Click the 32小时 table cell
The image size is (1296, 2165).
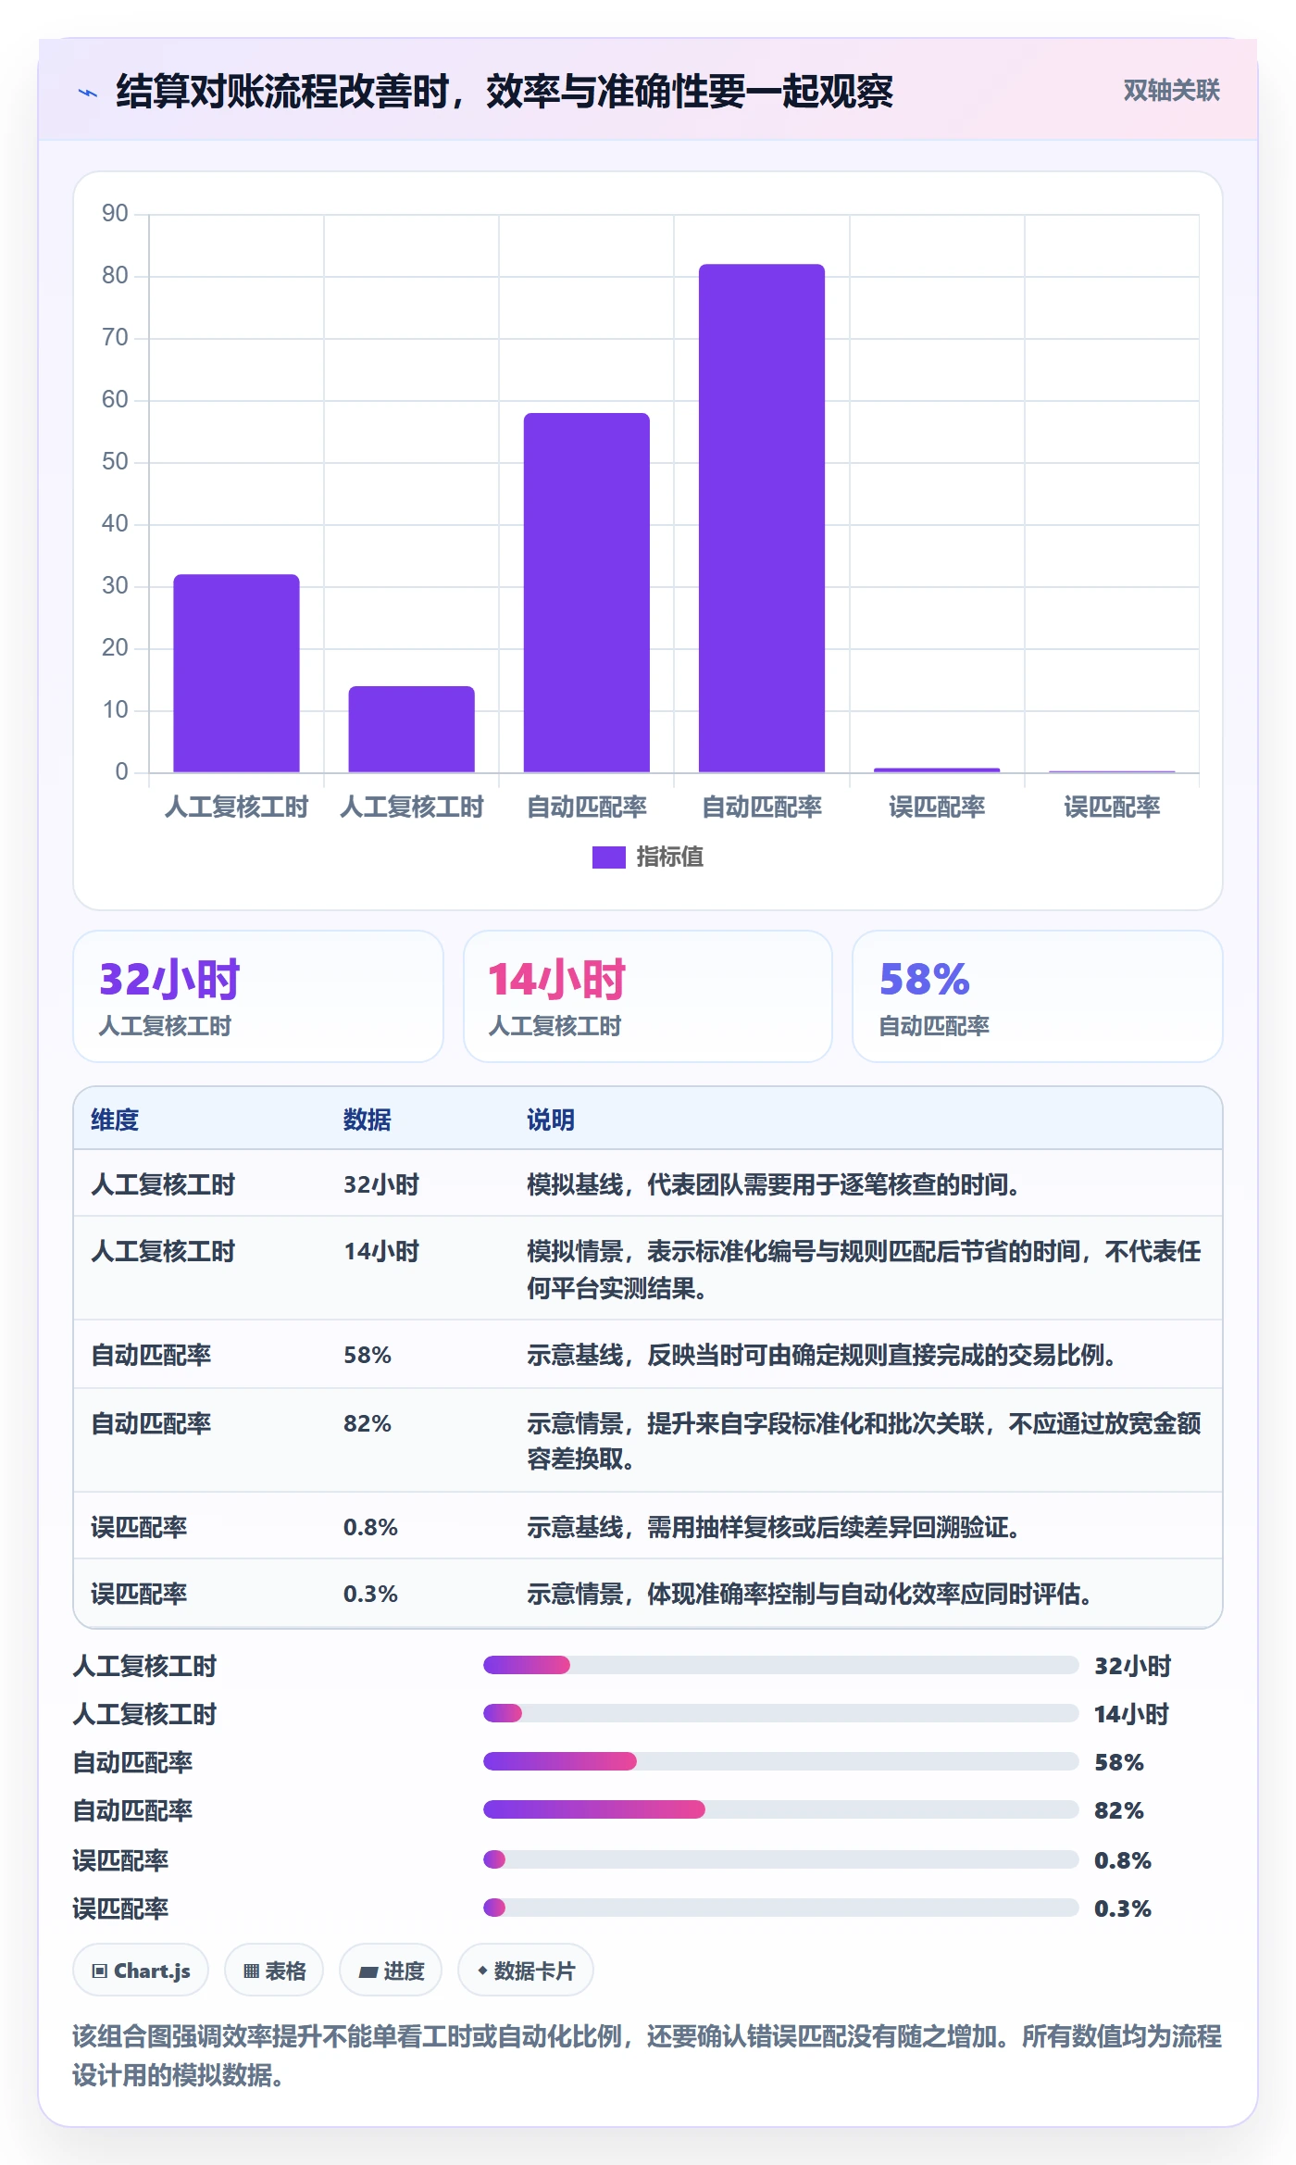(381, 1184)
